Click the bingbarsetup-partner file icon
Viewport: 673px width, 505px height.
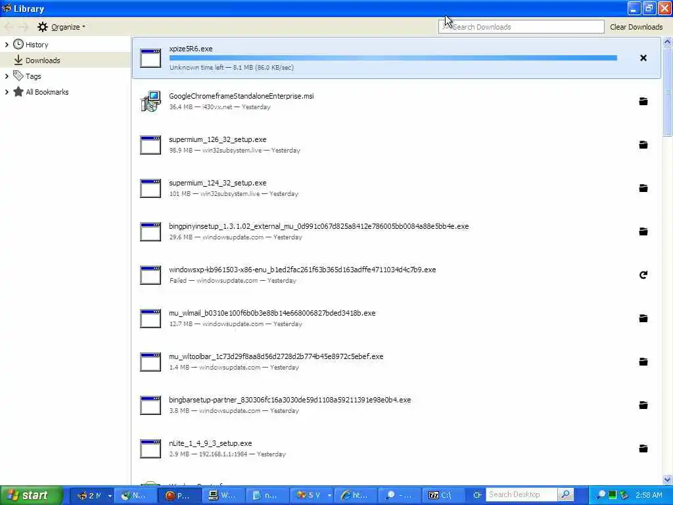pos(151,405)
